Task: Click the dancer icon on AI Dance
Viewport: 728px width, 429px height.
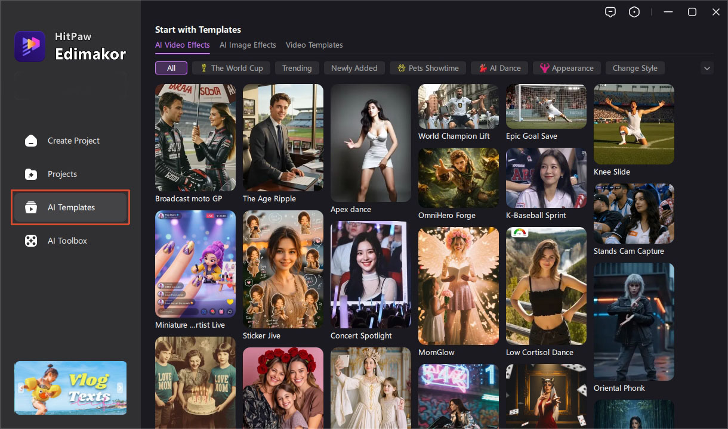Action: 483,68
